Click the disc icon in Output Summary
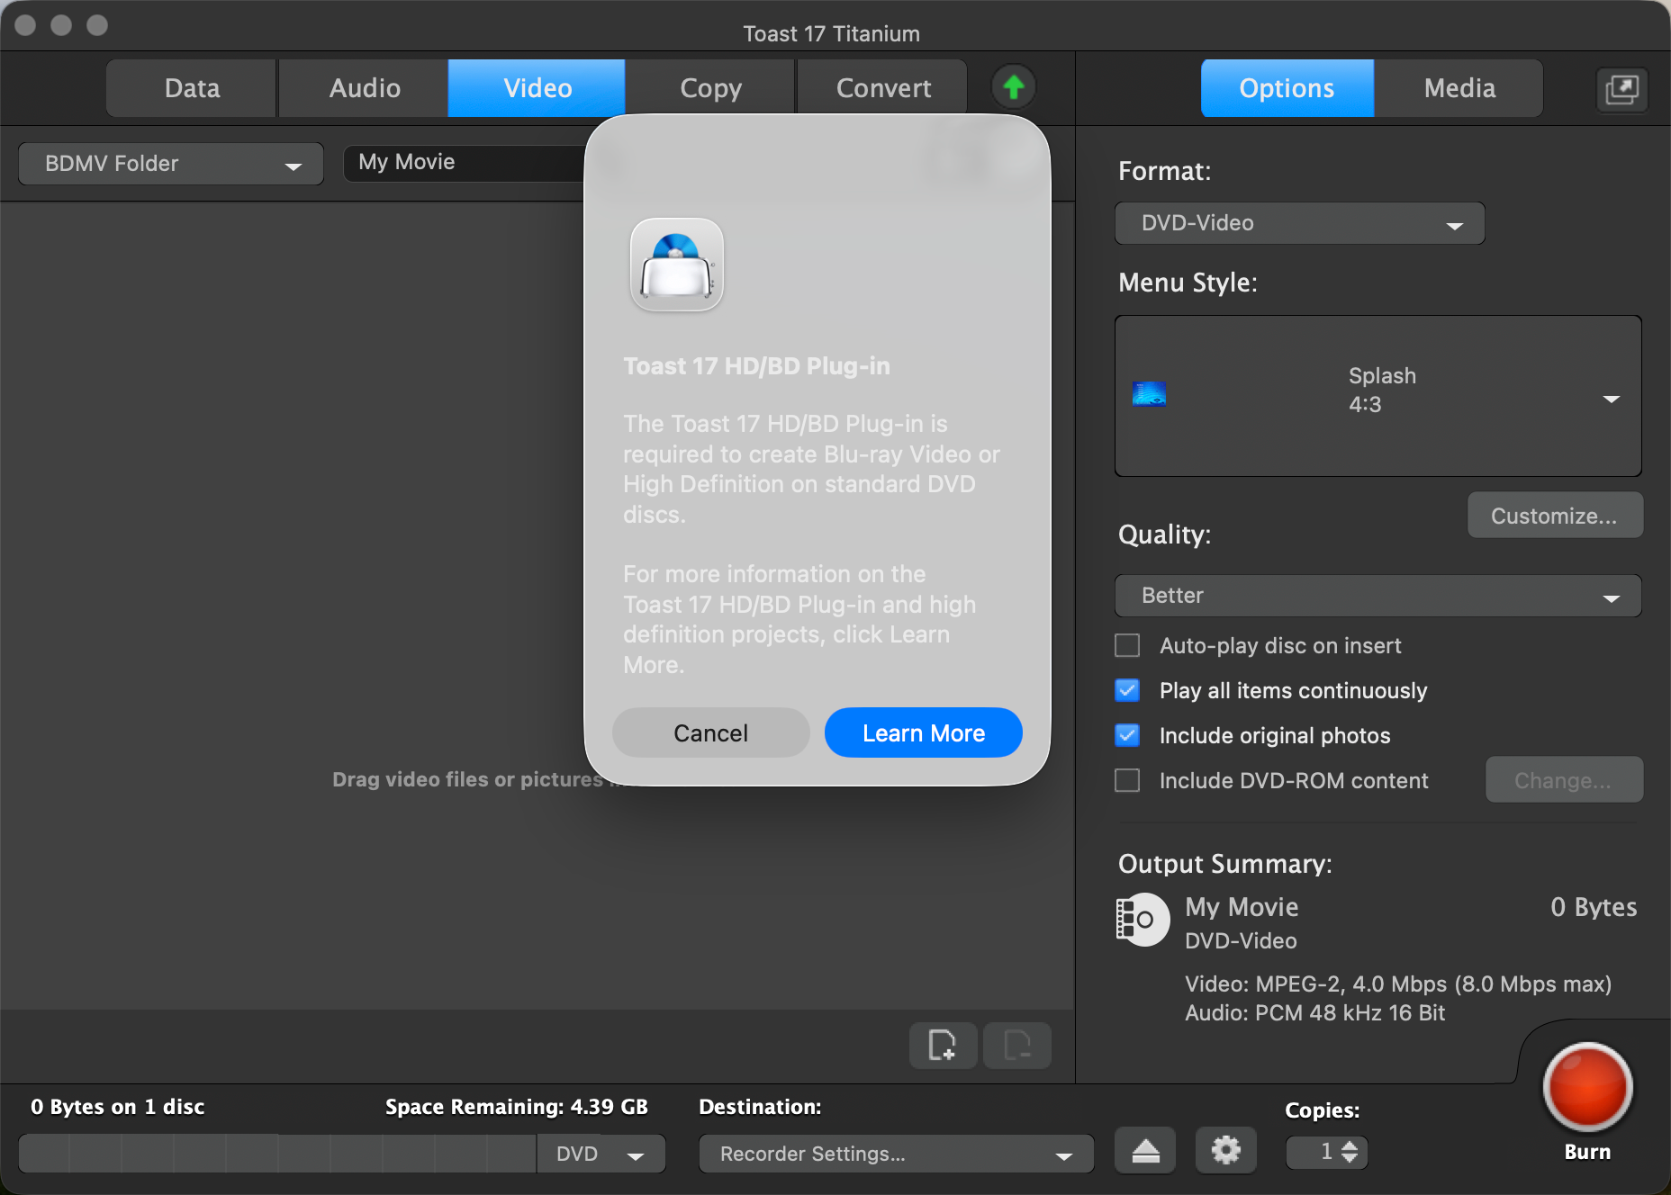 tap(1142, 920)
